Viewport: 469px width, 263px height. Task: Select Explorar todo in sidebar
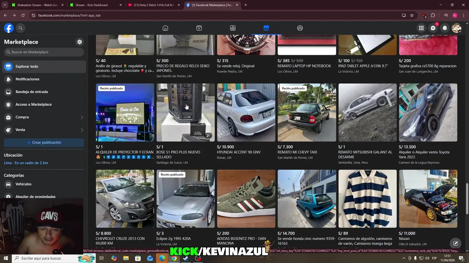click(x=44, y=66)
